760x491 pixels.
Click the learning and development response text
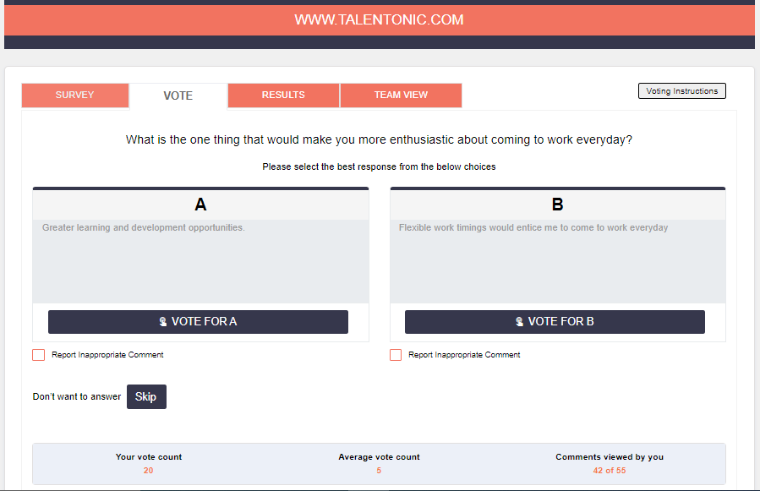click(144, 228)
